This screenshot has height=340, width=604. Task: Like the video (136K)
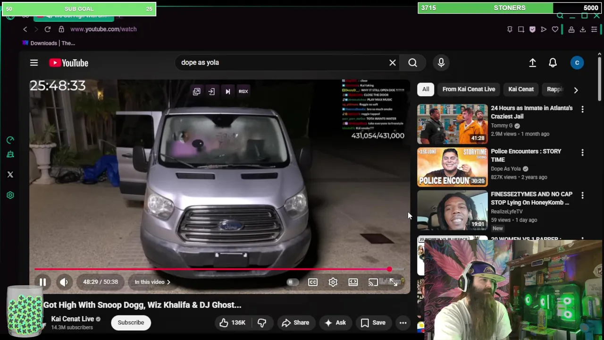click(x=233, y=323)
